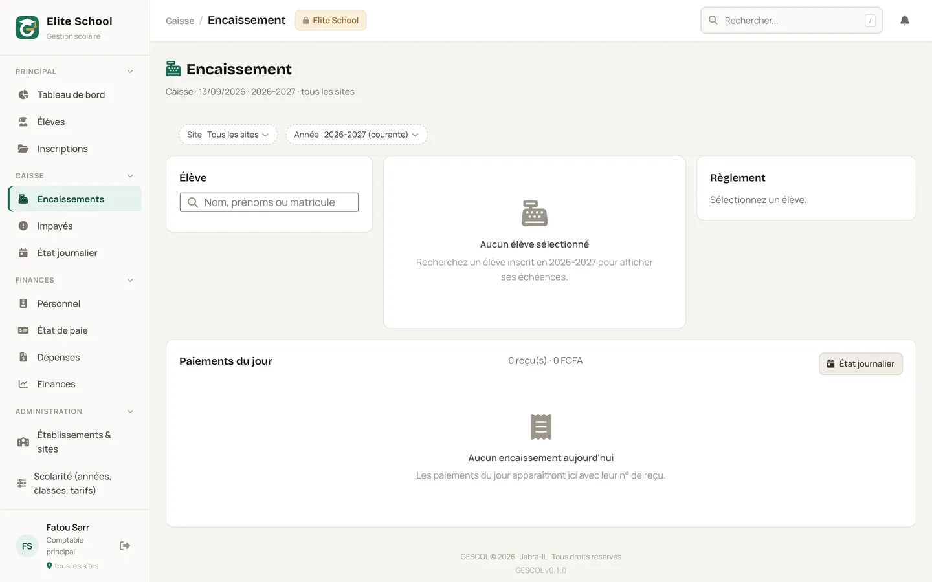Click the Scolarité sliders icon
The width and height of the screenshot is (932, 582).
(x=21, y=483)
